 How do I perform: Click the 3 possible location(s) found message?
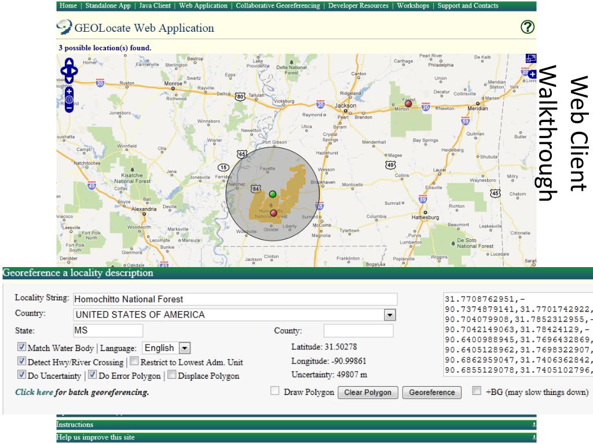(x=105, y=48)
